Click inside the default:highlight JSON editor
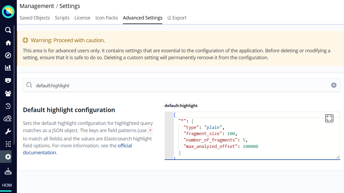The image size is (344, 193). [252, 136]
